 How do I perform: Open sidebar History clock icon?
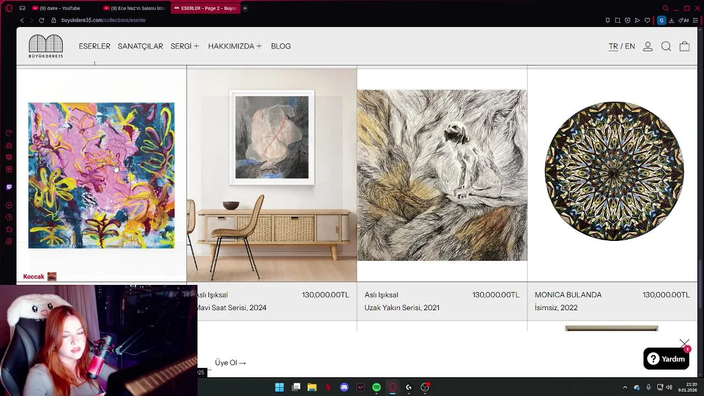pyautogui.click(x=9, y=217)
